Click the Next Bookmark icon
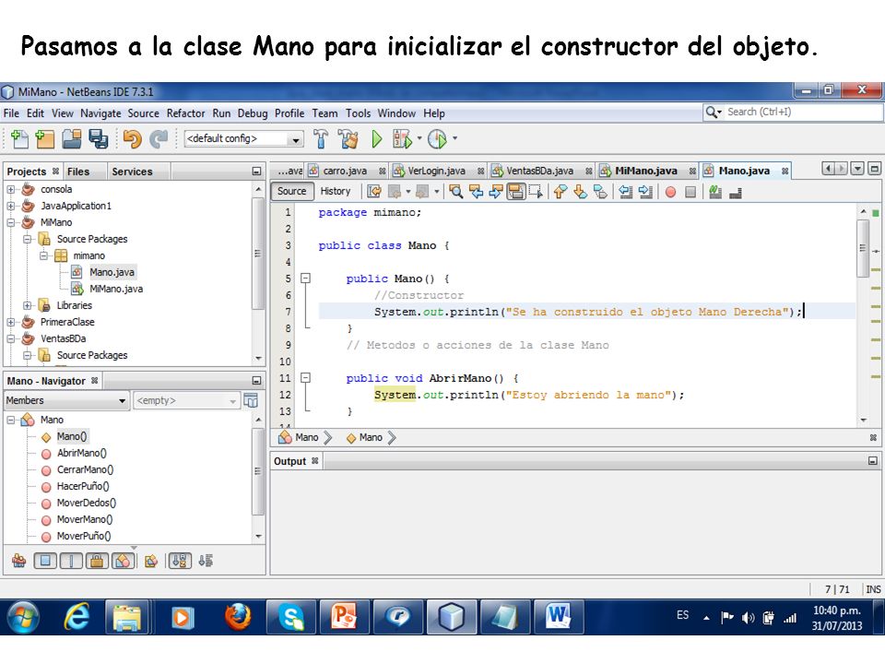885x664 pixels. (x=580, y=192)
